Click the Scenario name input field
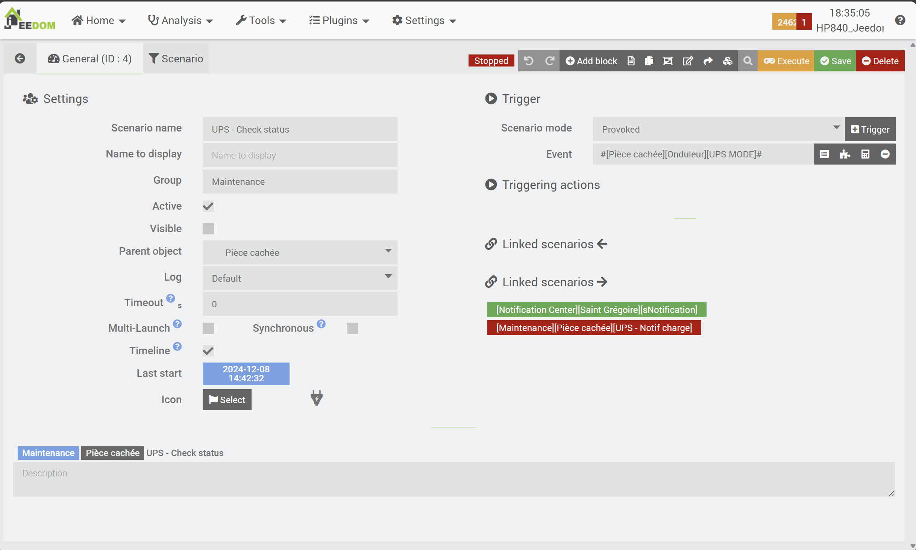The height and width of the screenshot is (550, 916). pos(300,129)
